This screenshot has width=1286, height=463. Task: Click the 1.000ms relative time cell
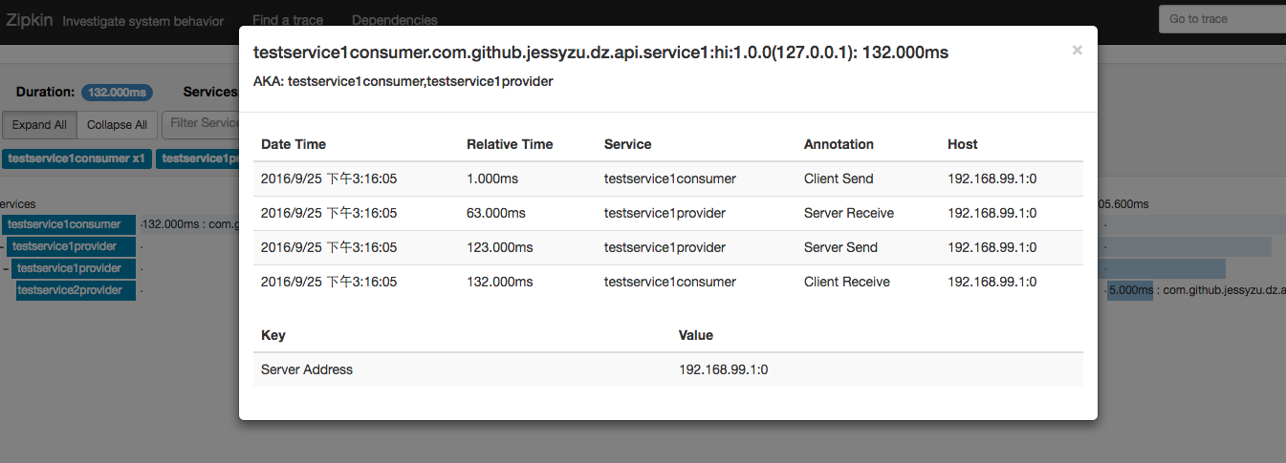(491, 179)
